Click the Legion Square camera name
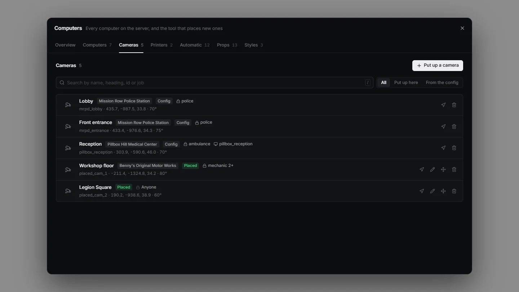The image size is (519, 292). coord(95,187)
